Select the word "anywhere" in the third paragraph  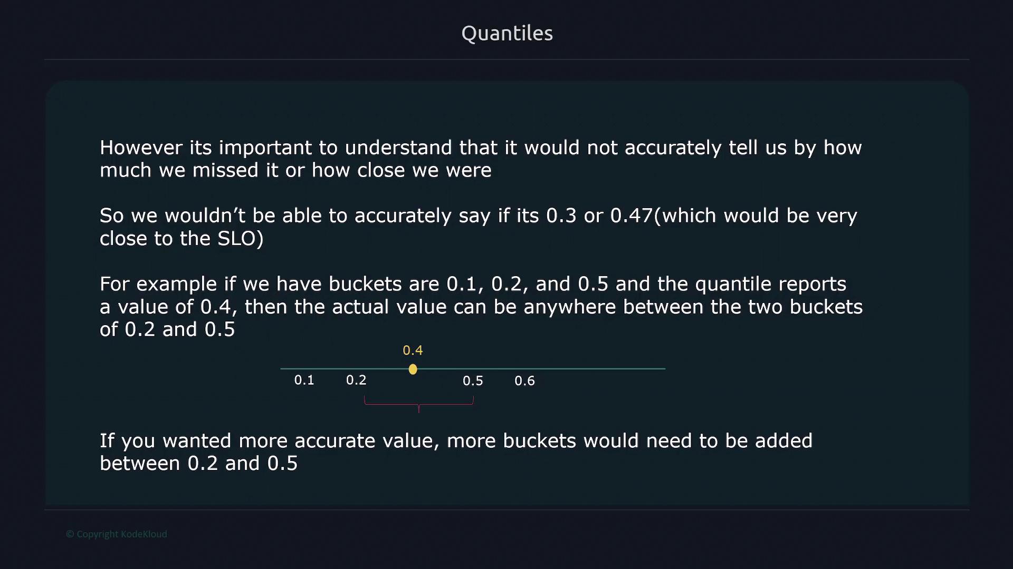click(x=569, y=307)
